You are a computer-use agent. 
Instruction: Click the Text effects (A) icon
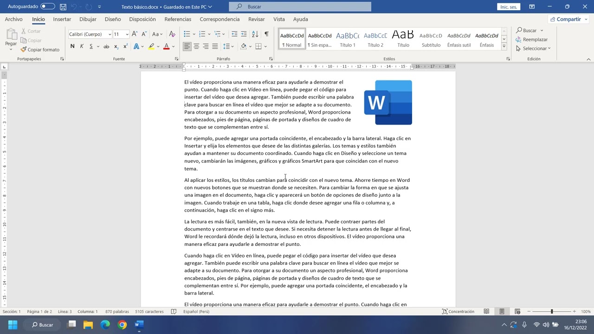click(x=136, y=46)
